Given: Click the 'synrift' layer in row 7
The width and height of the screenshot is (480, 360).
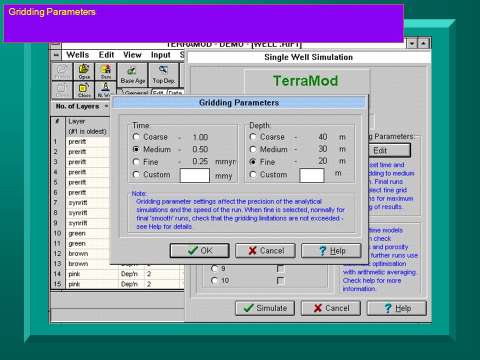Looking at the screenshot, I should tap(88, 202).
